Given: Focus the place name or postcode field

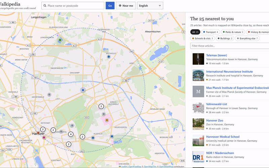Looking at the screenshot, I should [x=73, y=6].
